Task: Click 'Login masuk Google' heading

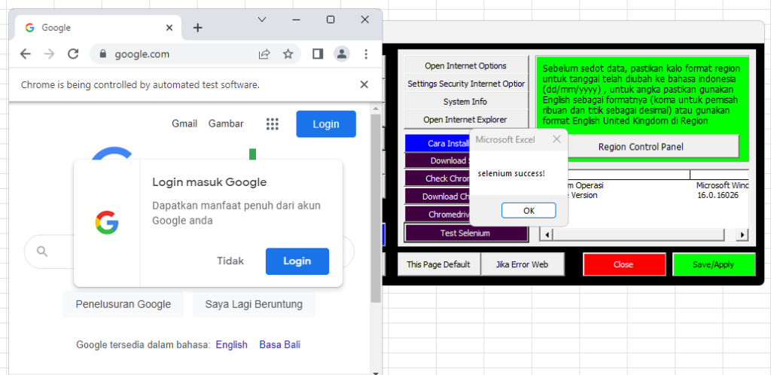Action: (x=209, y=182)
